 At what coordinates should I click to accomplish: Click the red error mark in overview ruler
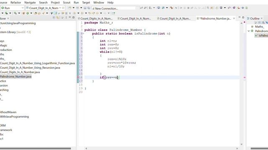[x=245, y=77]
